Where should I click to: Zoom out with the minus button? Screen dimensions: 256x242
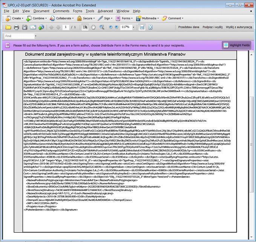coord(111,27)
